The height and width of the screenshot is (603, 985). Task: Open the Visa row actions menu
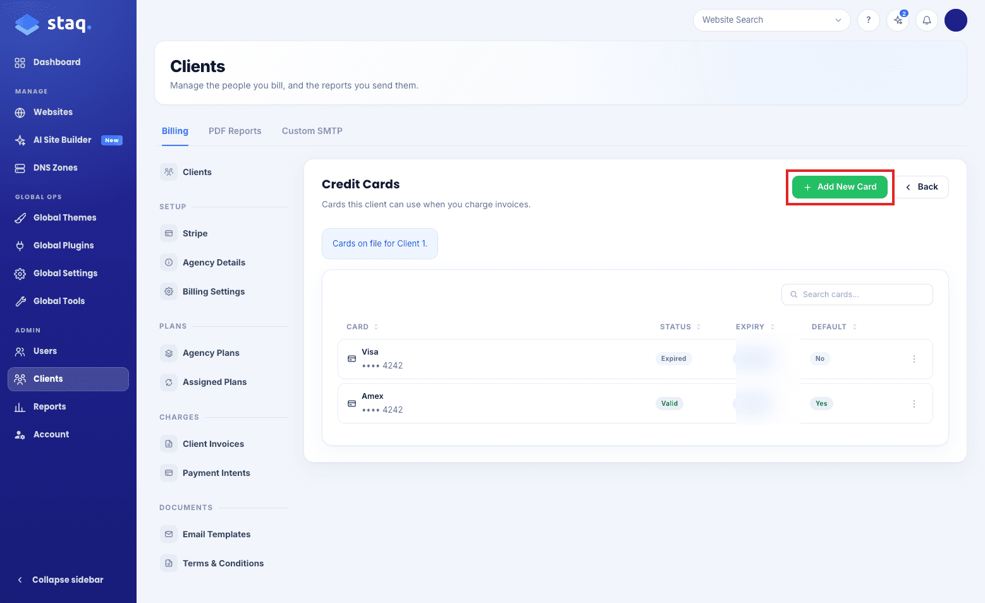[x=914, y=359]
